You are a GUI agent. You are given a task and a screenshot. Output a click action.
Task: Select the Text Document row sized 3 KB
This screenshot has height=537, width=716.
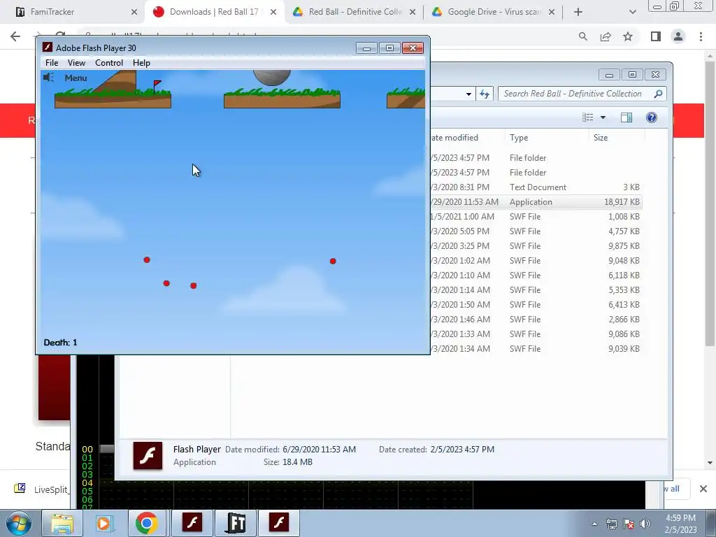[x=536, y=187]
